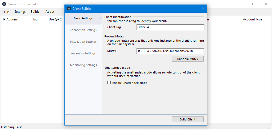This screenshot has height=130, width=272.
Task: Open the Settings menu
Action: (20, 12)
